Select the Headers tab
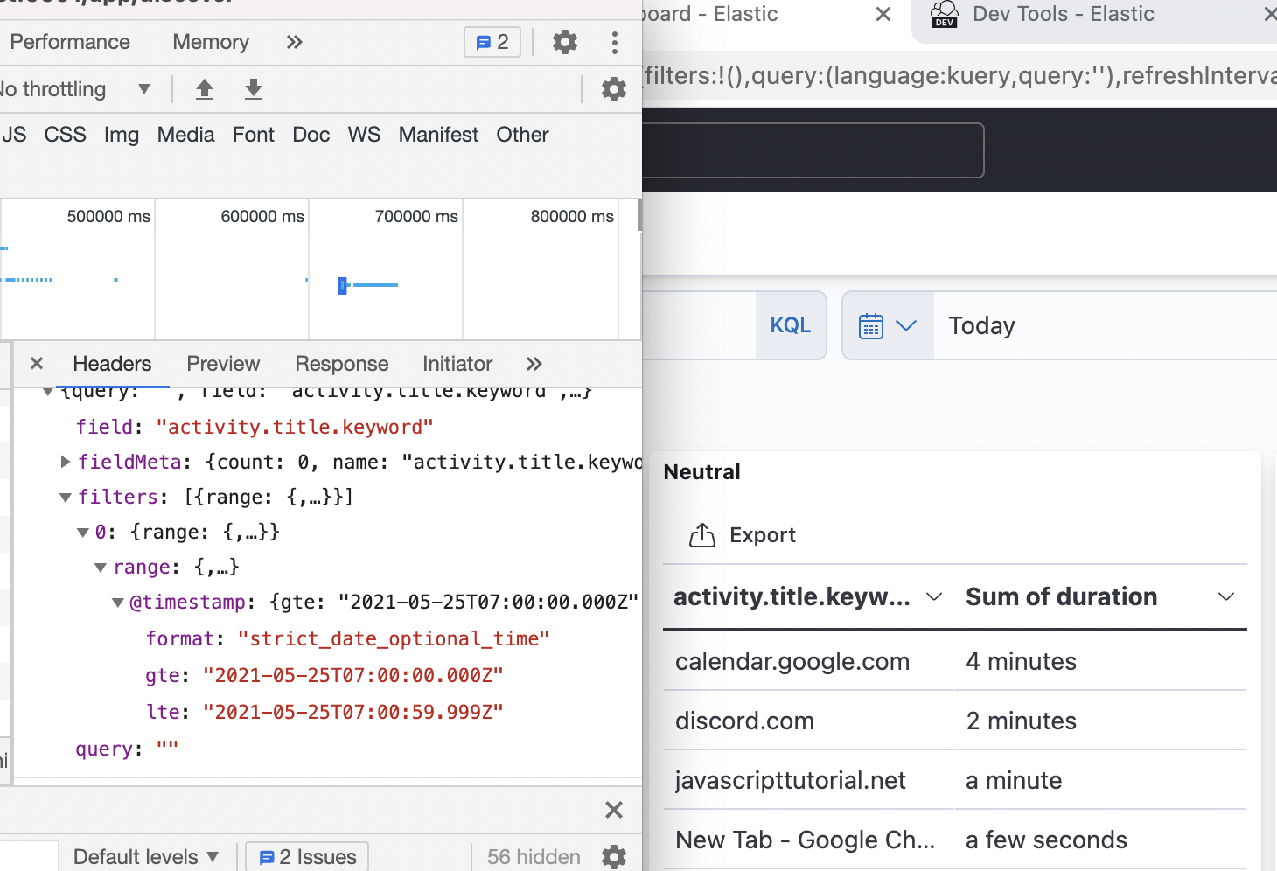Viewport: 1277px width, 871px height. 112,364
